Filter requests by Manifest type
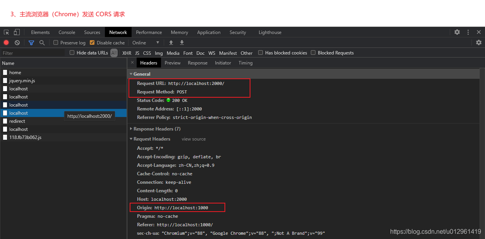 (x=228, y=53)
